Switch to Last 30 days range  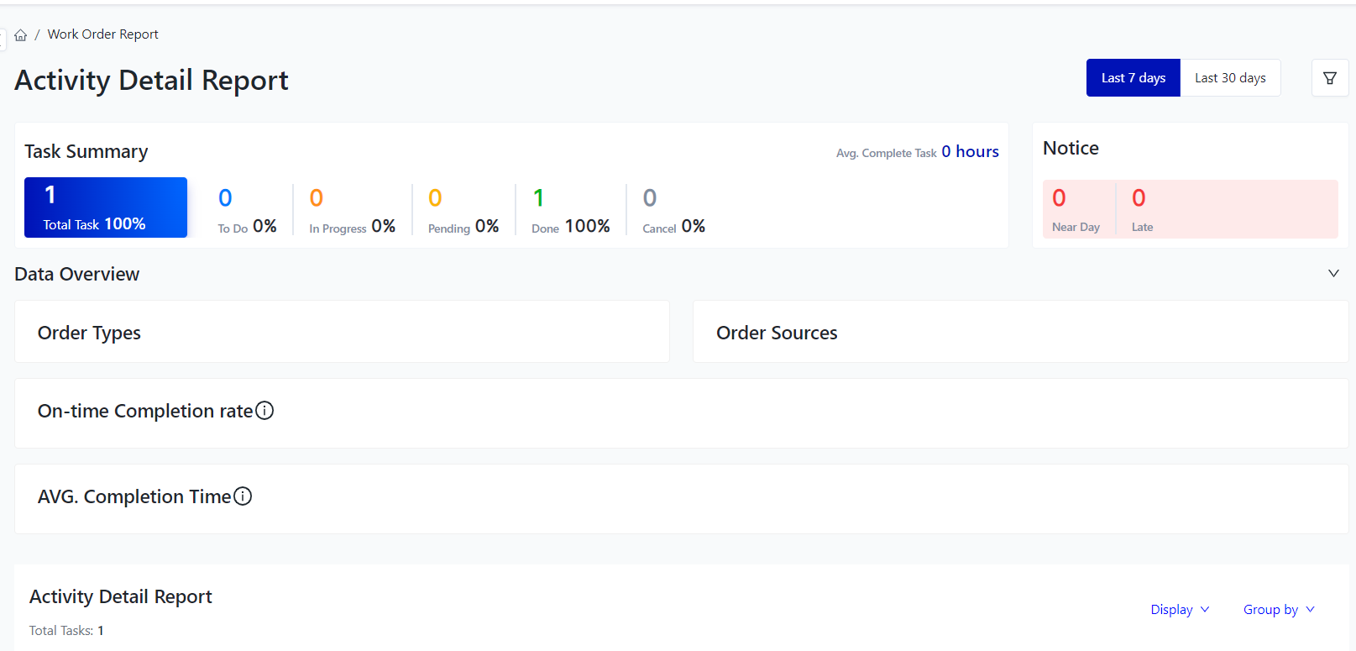1229,78
